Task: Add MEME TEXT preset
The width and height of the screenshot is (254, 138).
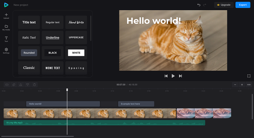Action: tap(52, 68)
